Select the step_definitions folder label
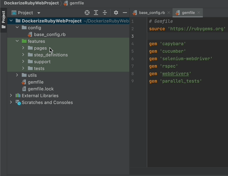 pyautogui.click(x=51, y=55)
